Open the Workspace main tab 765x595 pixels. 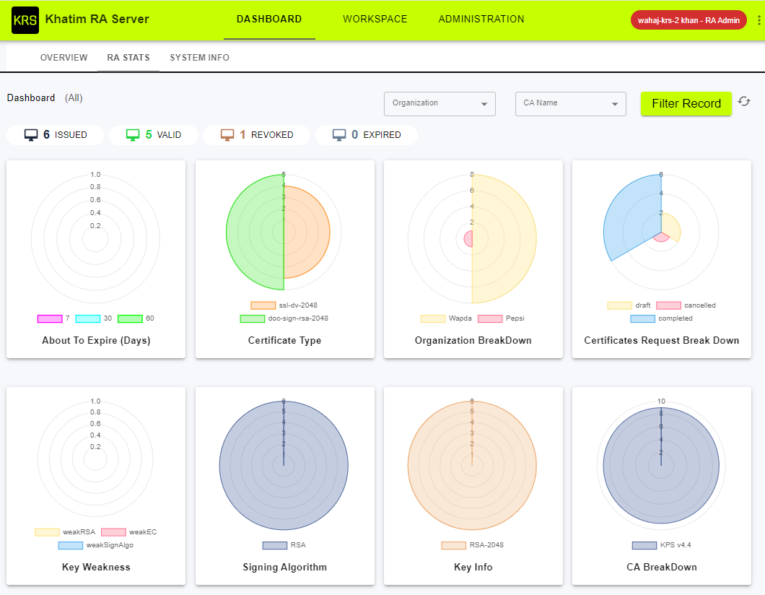tap(375, 19)
